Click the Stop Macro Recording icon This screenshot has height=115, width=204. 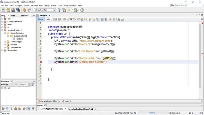114,19
